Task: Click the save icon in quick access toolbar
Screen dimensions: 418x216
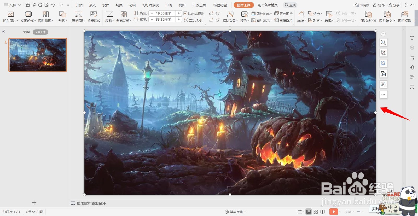Action: pyautogui.click(x=27, y=5)
